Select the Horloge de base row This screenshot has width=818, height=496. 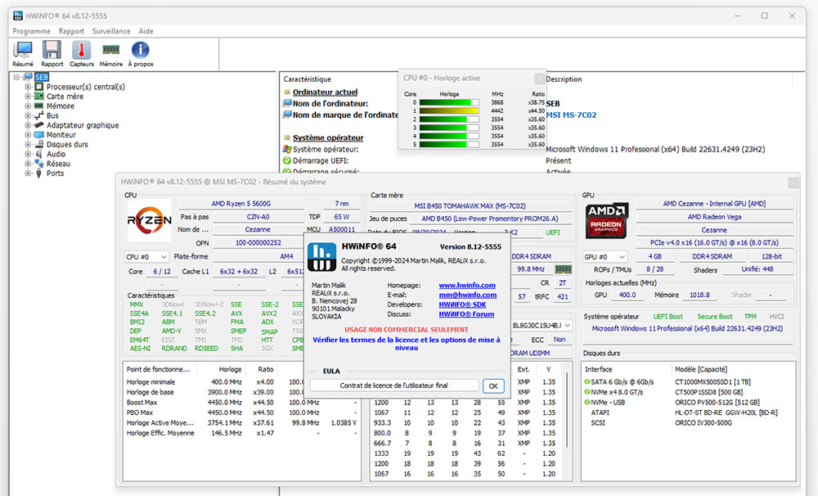[242, 392]
